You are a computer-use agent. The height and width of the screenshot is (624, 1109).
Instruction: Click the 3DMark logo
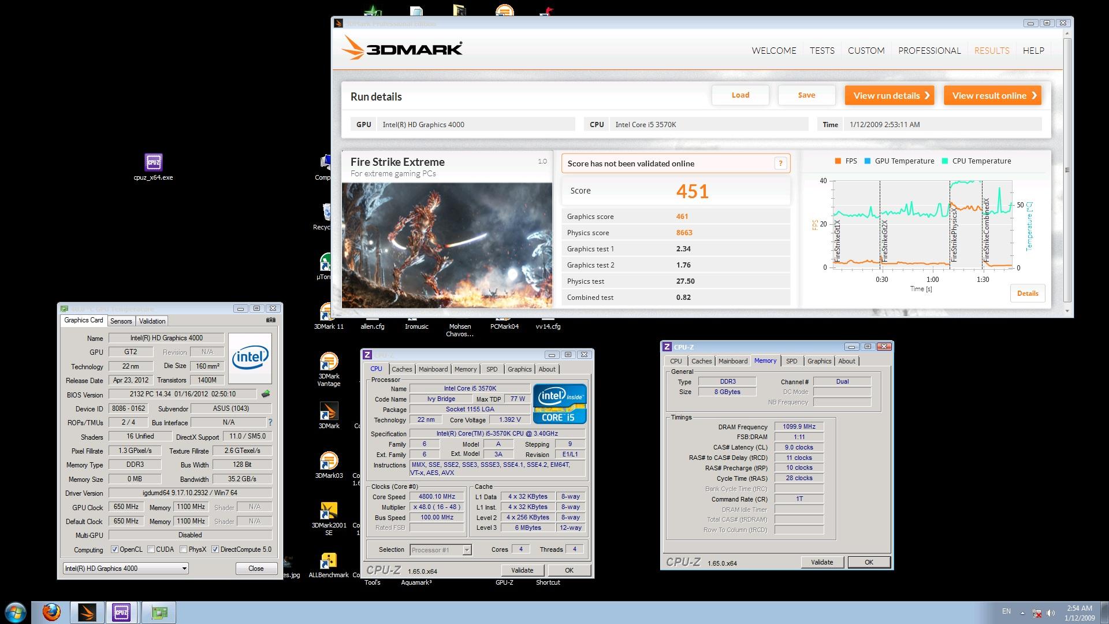click(402, 49)
